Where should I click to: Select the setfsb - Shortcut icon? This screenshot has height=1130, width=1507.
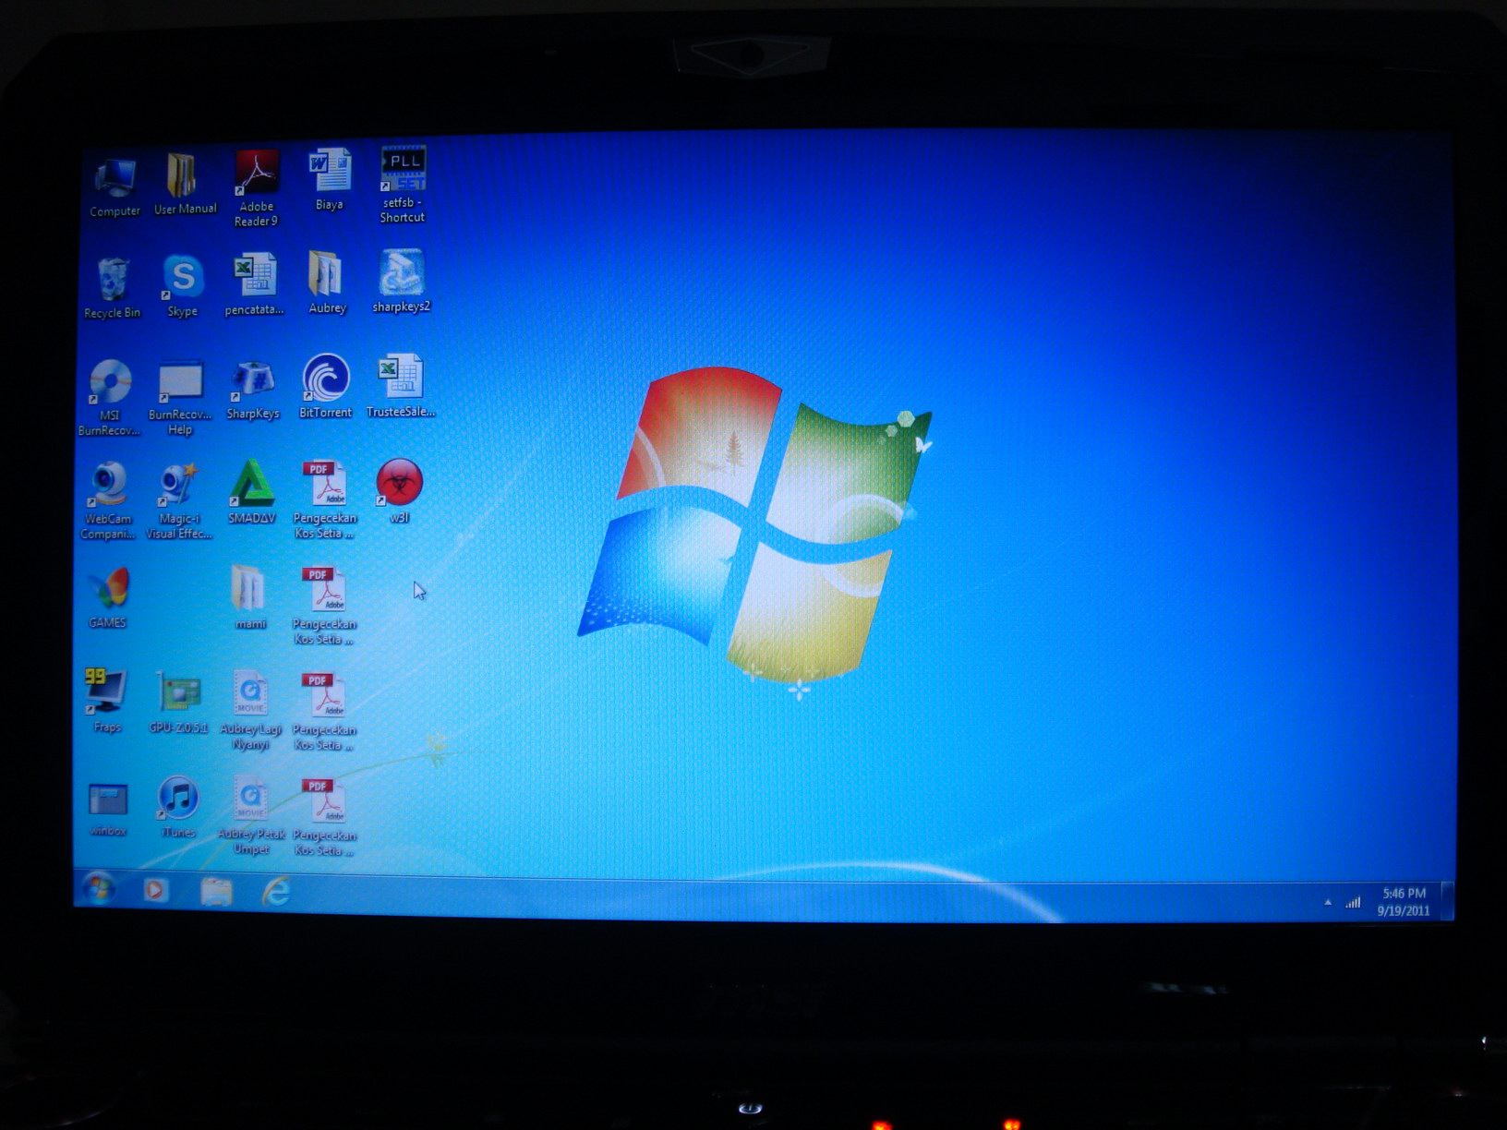click(403, 185)
